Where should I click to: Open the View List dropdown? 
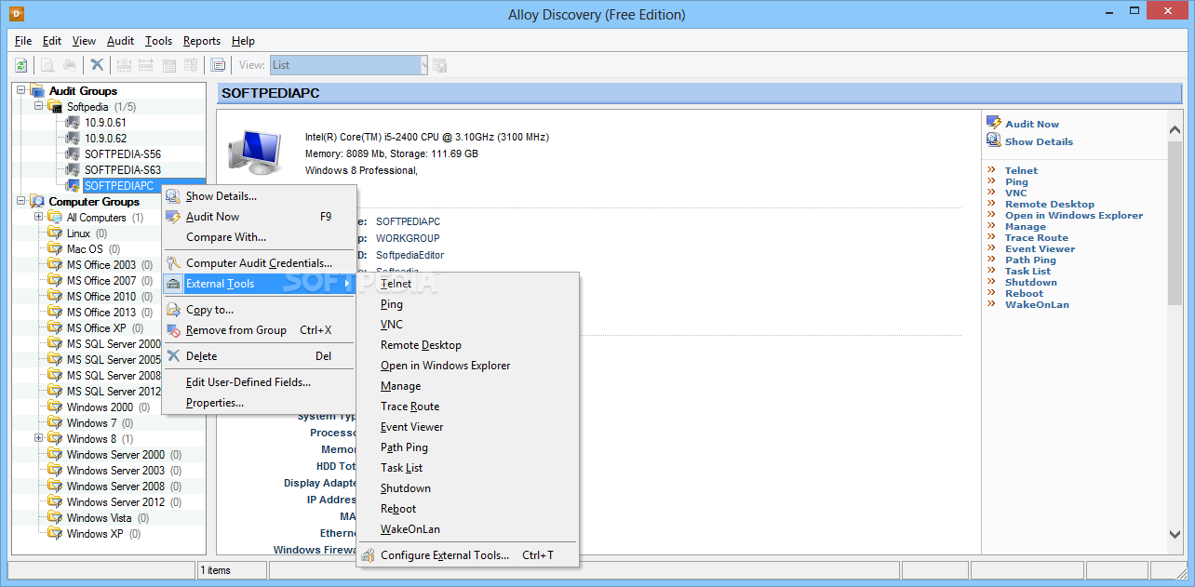pos(423,65)
